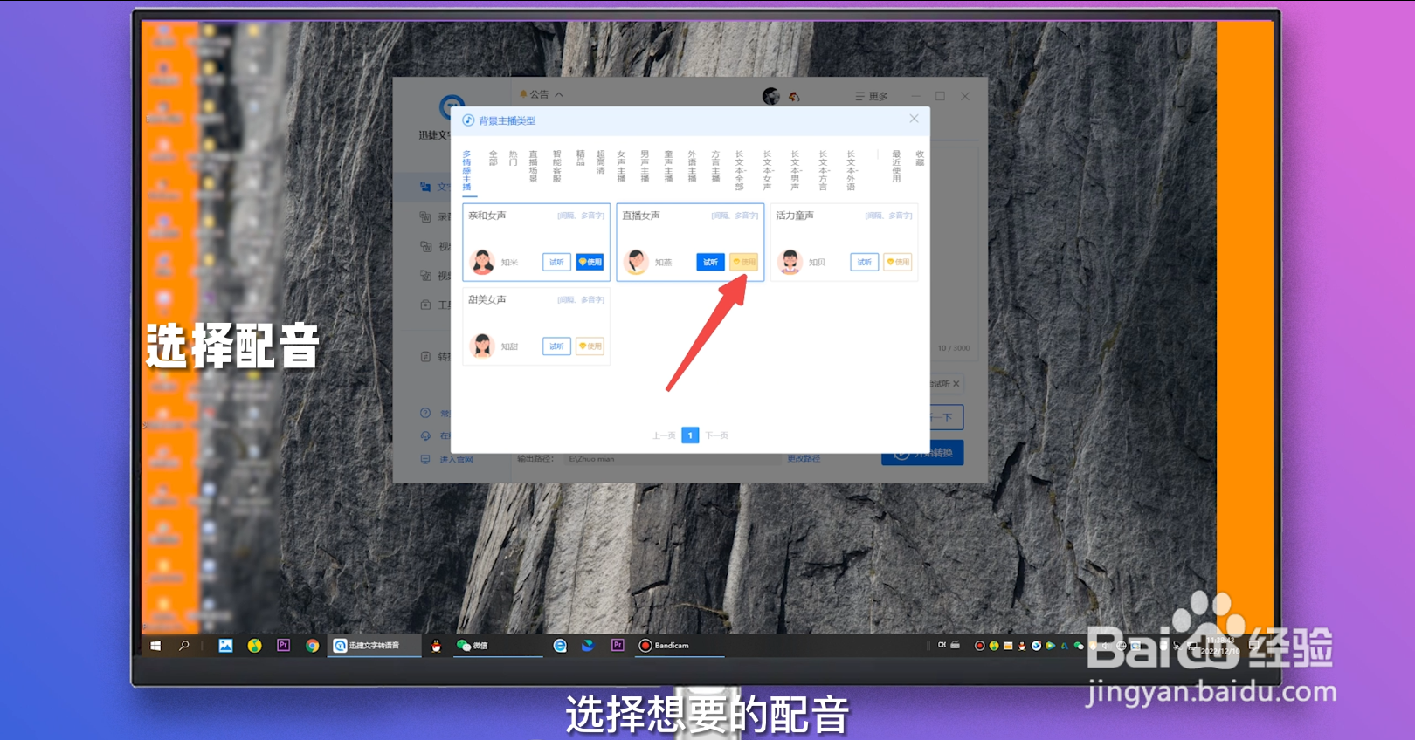
Task: Click 上一页 previous page
Action: point(664,435)
